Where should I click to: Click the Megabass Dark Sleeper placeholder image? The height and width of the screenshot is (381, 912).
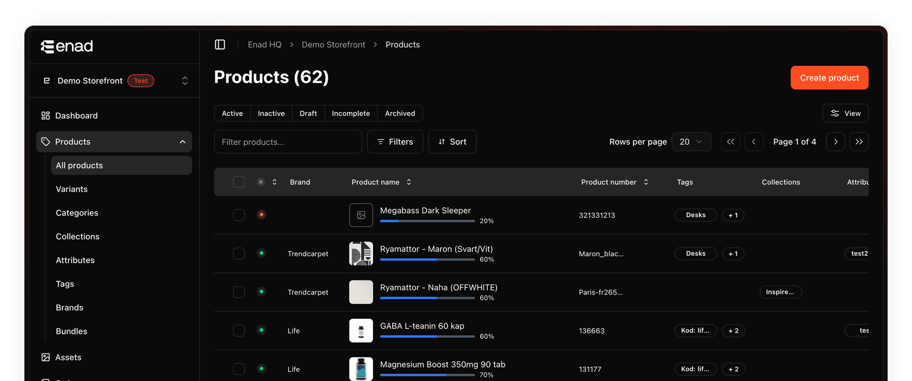coord(361,215)
